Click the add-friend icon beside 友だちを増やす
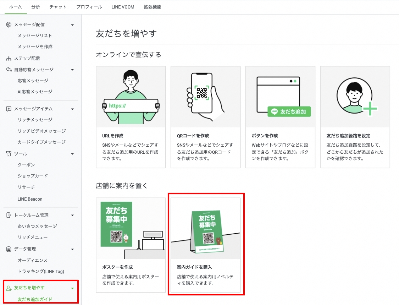This screenshot has width=399, height=305. [9, 288]
